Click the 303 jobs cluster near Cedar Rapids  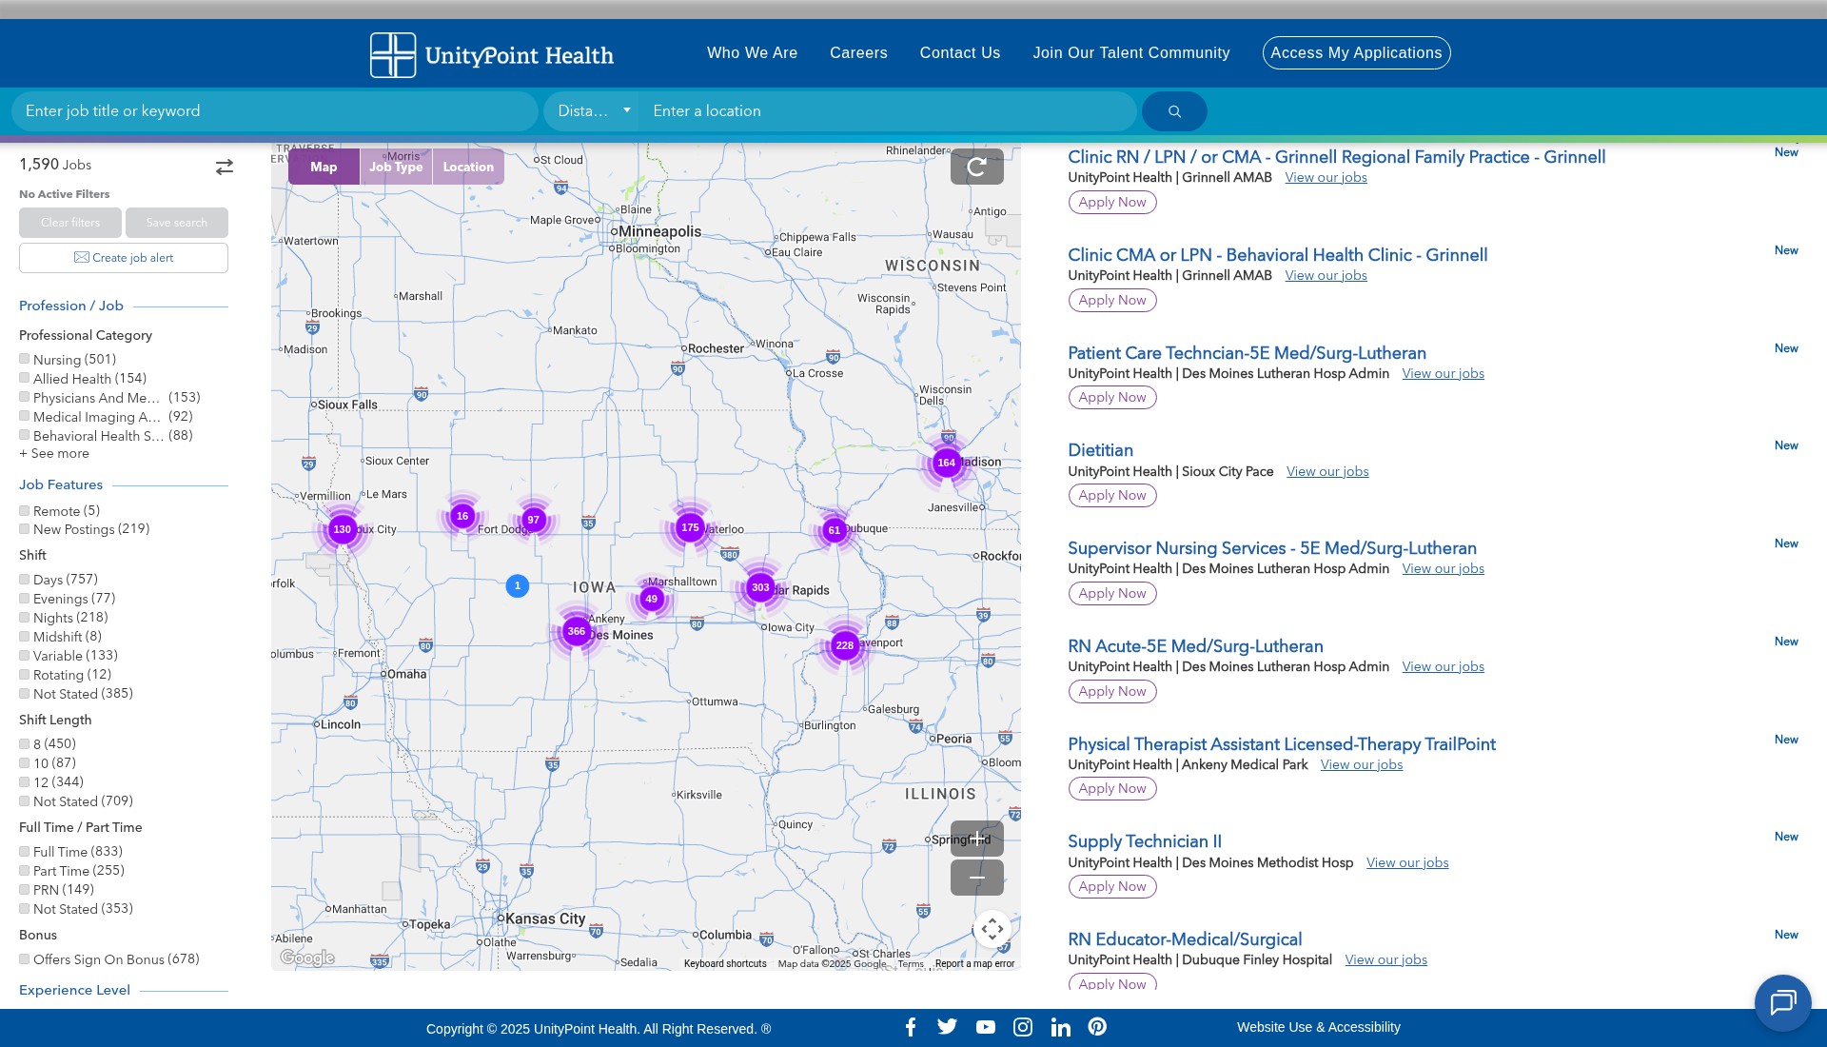click(x=760, y=587)
